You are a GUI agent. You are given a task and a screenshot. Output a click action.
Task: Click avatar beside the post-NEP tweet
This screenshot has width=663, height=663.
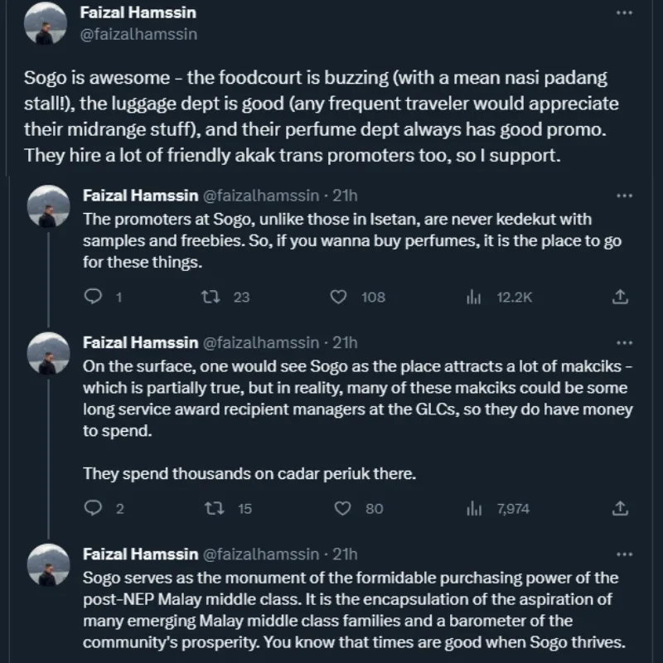point(47,566)
